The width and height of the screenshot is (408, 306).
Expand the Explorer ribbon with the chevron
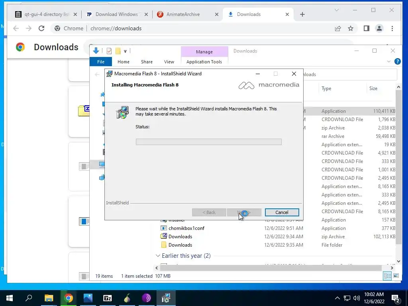pos(389,62)
